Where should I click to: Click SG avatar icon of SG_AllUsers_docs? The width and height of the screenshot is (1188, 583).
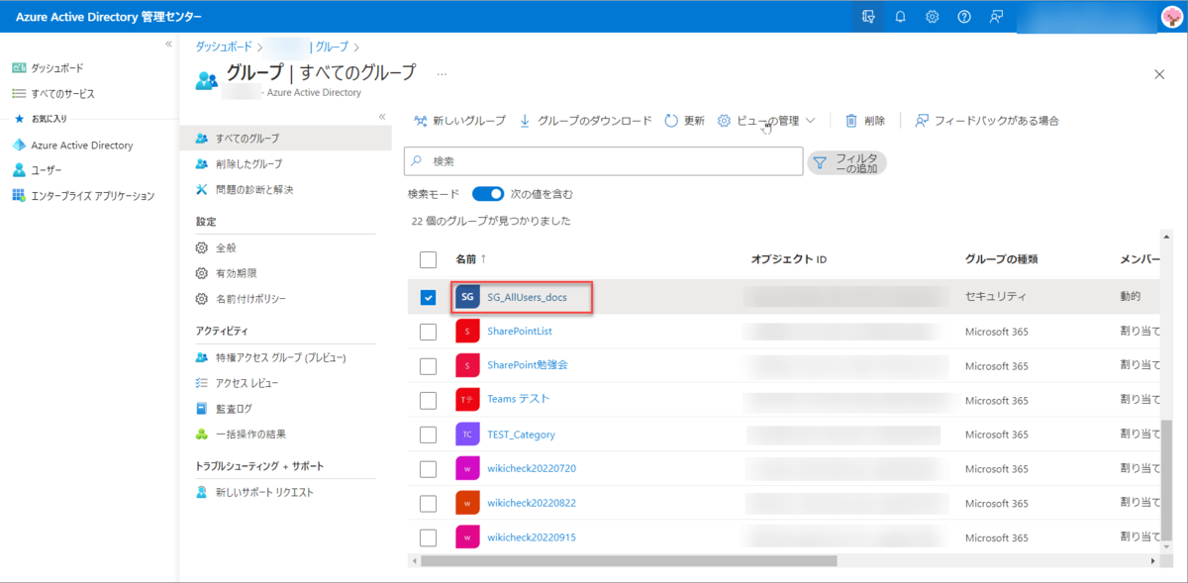point(467,298)
